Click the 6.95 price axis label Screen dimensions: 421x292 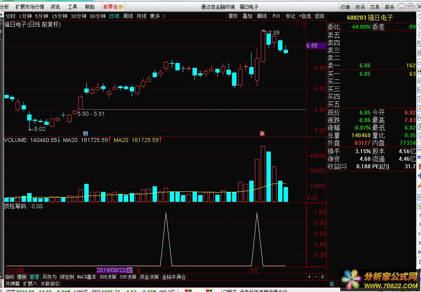(x=316, y=45)
